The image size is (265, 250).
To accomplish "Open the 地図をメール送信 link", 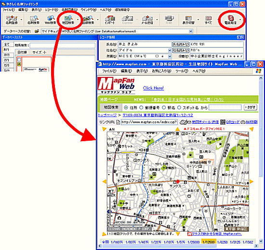I will pos(205,122).
